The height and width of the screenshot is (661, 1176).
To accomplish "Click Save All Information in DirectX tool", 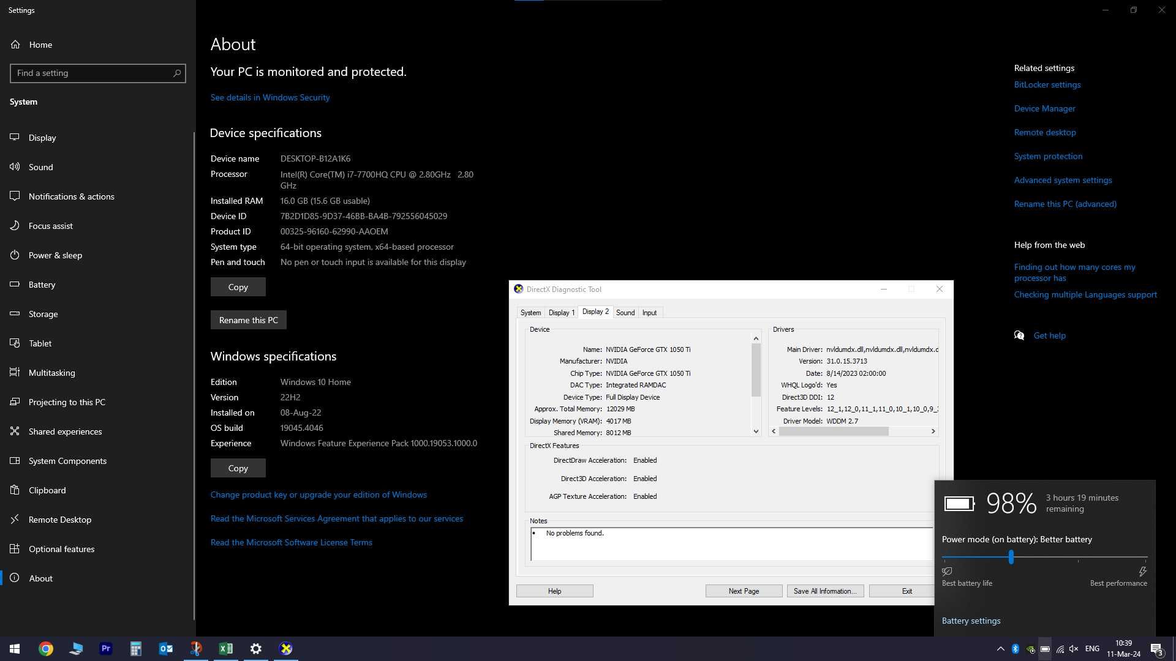I will (824, 590).
